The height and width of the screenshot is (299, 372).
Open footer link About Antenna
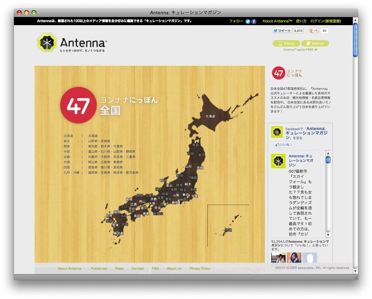click(69, 269)
